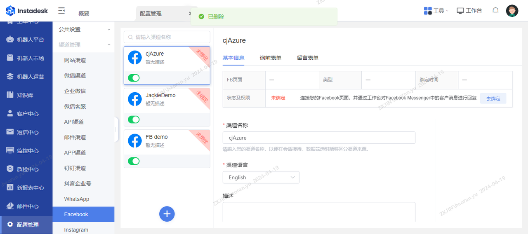
Task: Collapse the 渠道管理 section
Action: 83,45
